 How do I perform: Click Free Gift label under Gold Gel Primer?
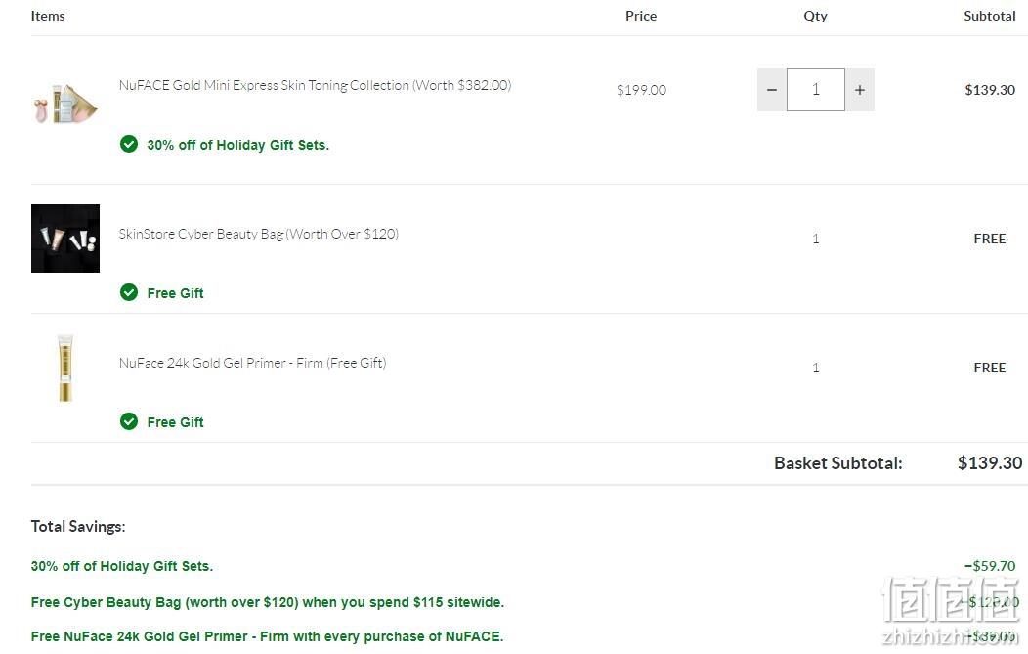pyautogui.click(x=175, y=422)
